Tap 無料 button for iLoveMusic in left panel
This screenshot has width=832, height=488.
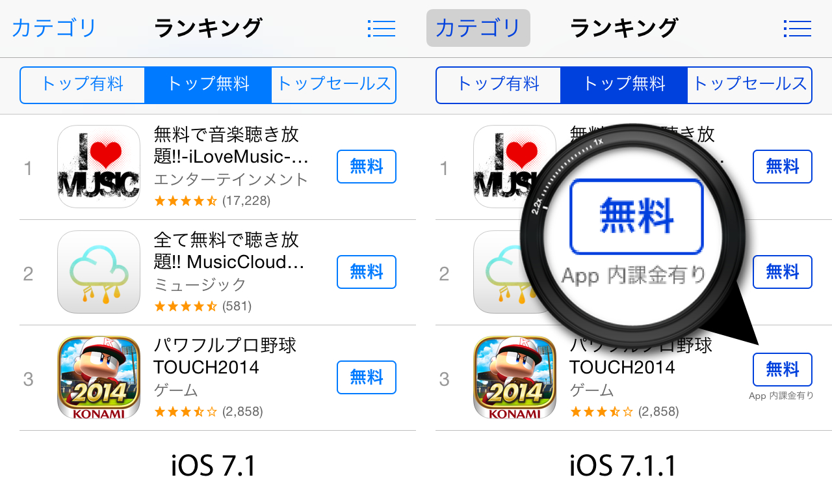click(367, 167)
